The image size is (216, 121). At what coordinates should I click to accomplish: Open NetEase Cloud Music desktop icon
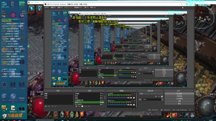click(x=13, y=15)
